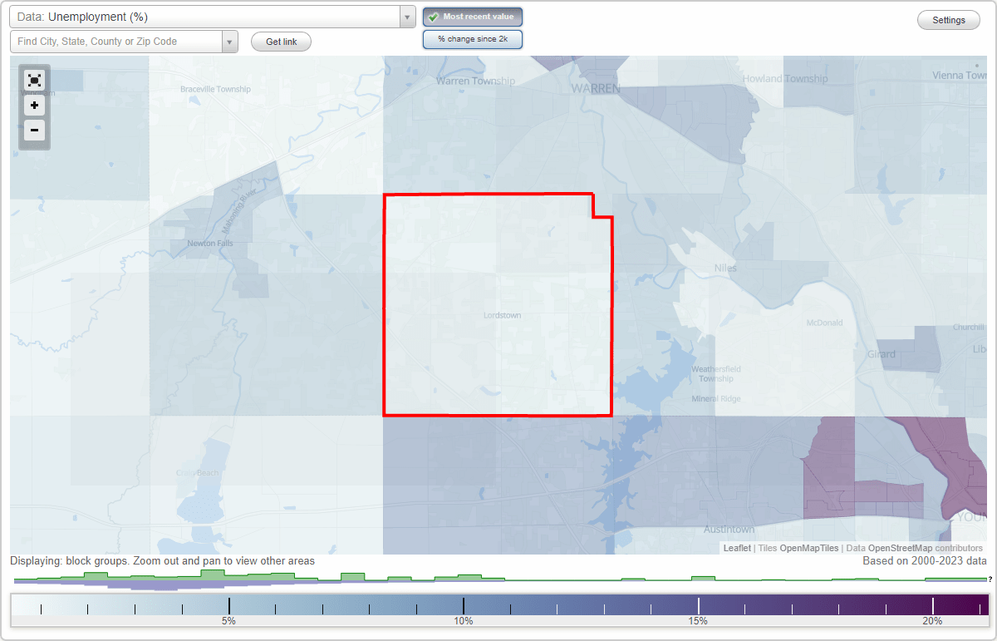This screenshot has height=641, width=997.
Task: Click the 20% mark on color legend
Action: pos(932,620)
